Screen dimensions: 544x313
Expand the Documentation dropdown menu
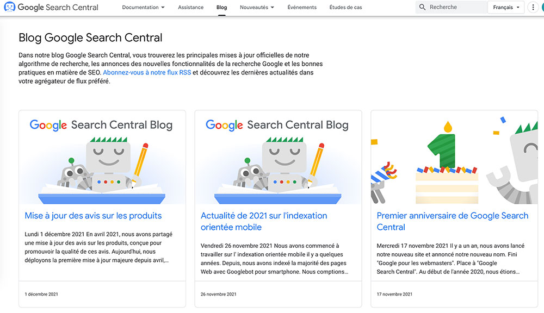click(x=143, y=7)
